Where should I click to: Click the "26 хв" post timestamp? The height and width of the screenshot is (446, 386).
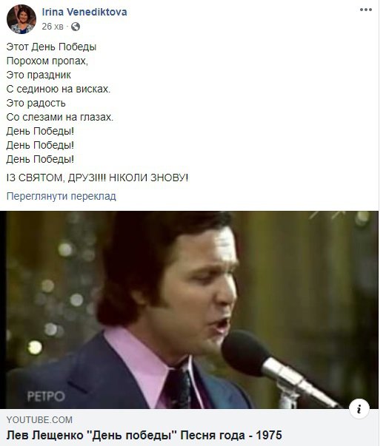(x=53, y=27)
